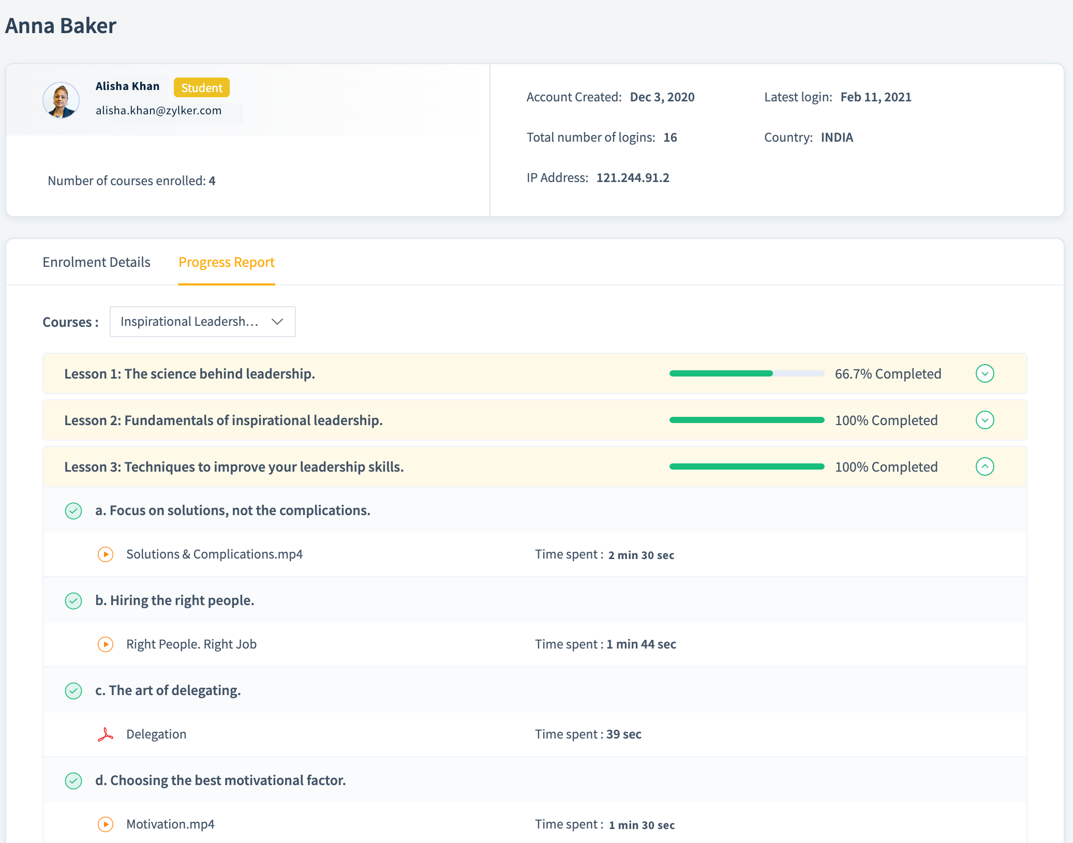Click Alisha Khan's profile avatar
This screenshot has width=1073, height=843.
tap(61, 100)
